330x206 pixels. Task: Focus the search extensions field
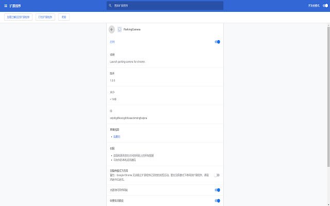pos(165,6)
